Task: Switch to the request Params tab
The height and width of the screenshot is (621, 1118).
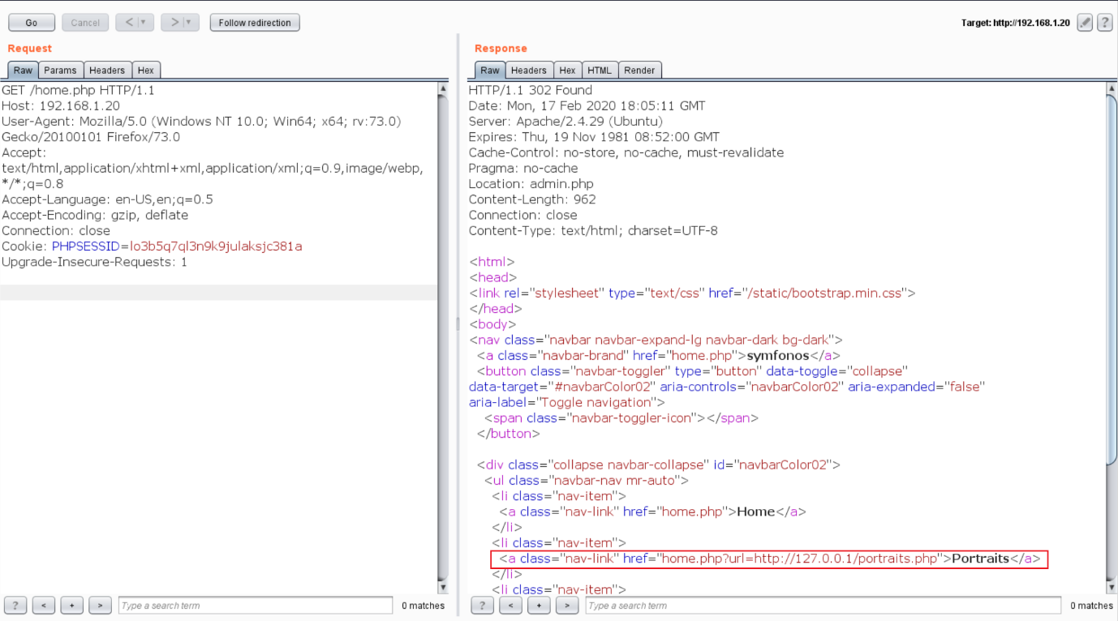Action: tap(60, 71)
